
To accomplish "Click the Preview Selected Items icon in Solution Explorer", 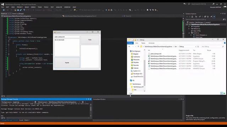I will (x=214, y=17).
